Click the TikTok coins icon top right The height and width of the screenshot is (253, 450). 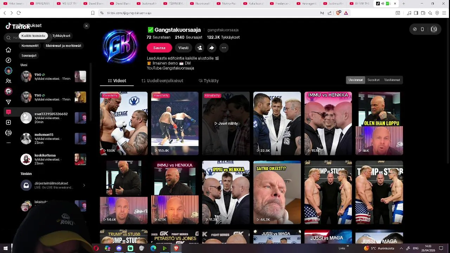415,29
